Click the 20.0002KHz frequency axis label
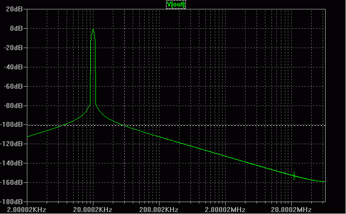 (x=92, y=210)
